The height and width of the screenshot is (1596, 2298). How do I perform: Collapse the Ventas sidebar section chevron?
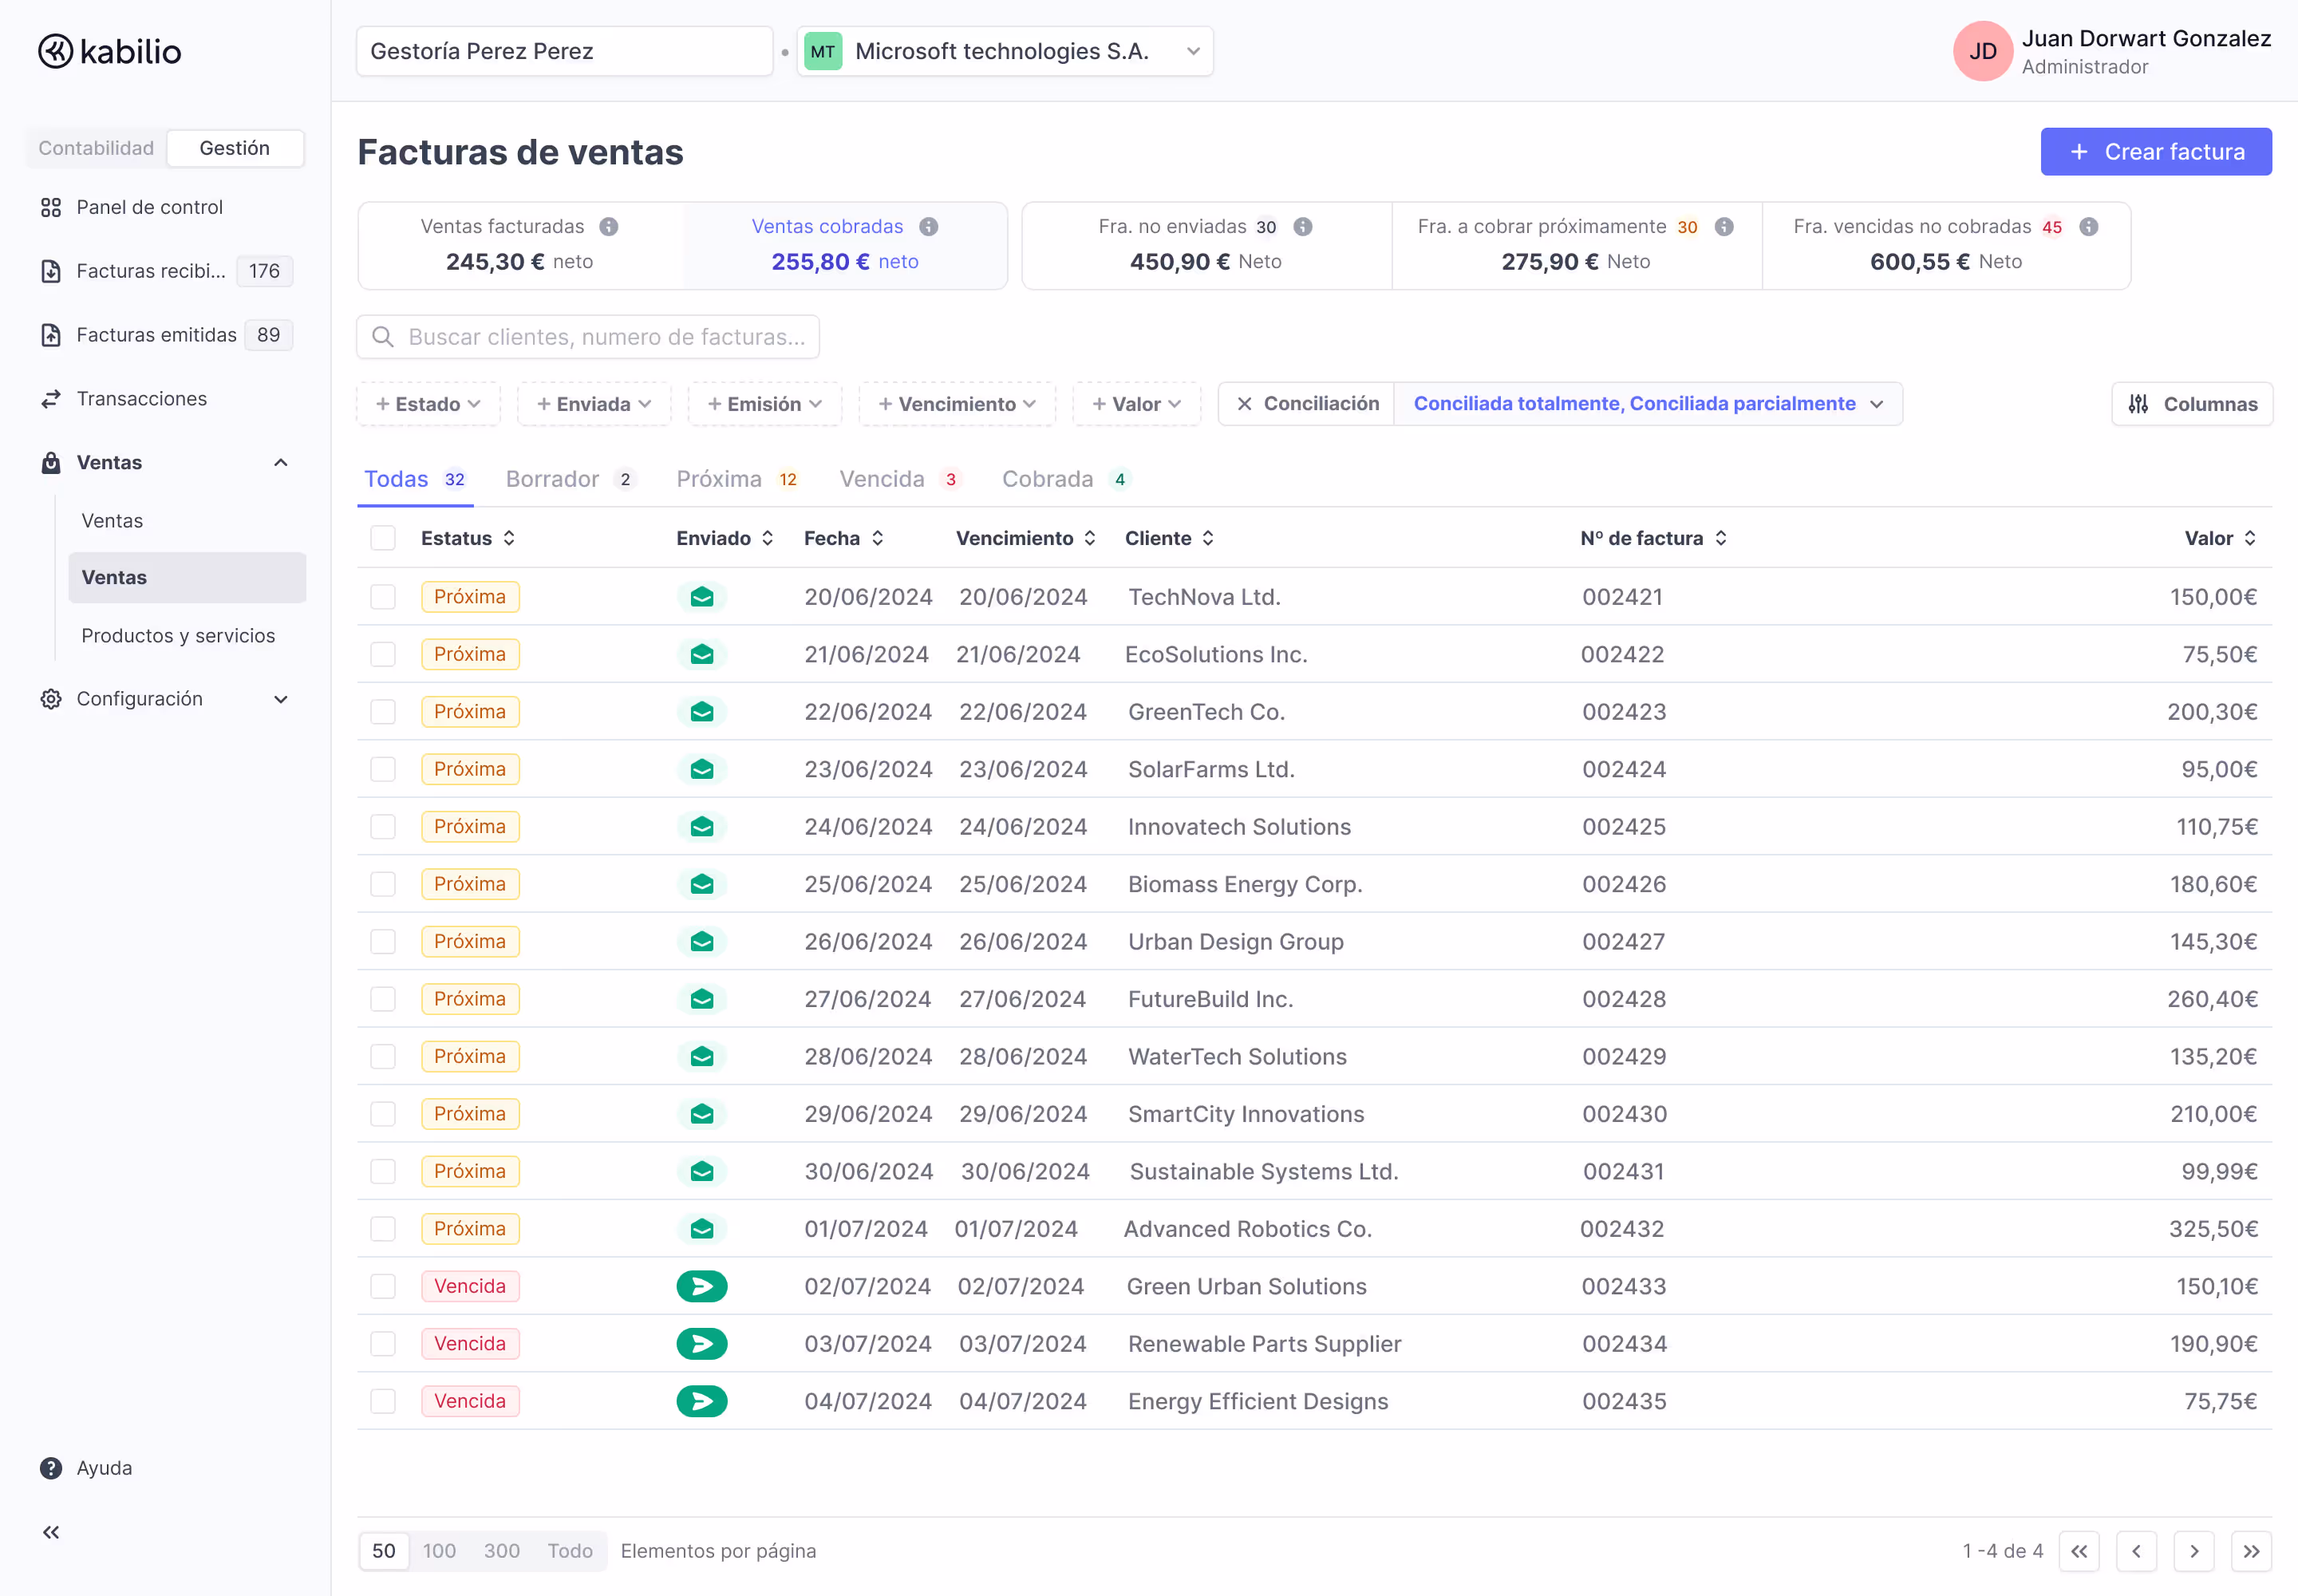pyautogui.click(x=281, y=462)
